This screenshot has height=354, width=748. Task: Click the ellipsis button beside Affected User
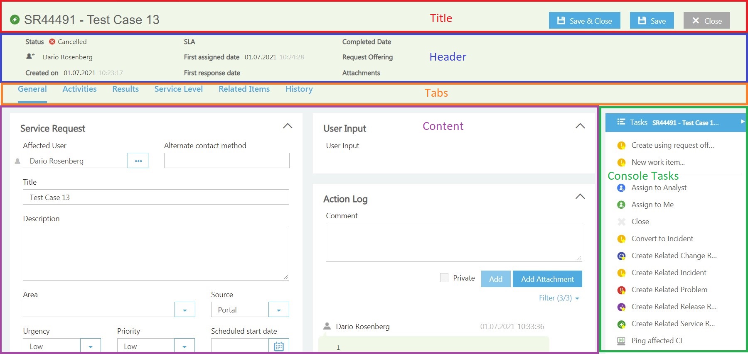(138, 161)
